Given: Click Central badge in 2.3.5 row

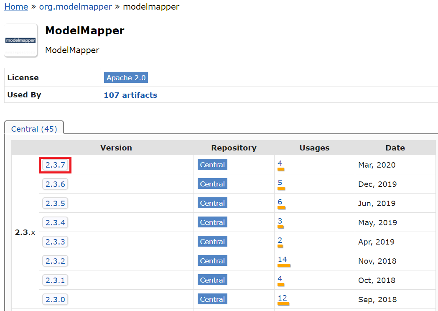Looking at the screenshot, I should (212, 203).
